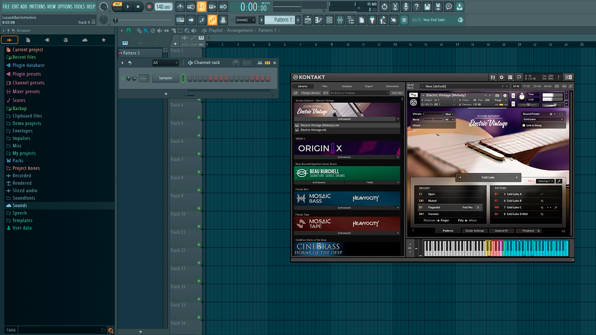Screen dimensions: 596x335
Task: Click the help question mark icon
Action: 417,7
